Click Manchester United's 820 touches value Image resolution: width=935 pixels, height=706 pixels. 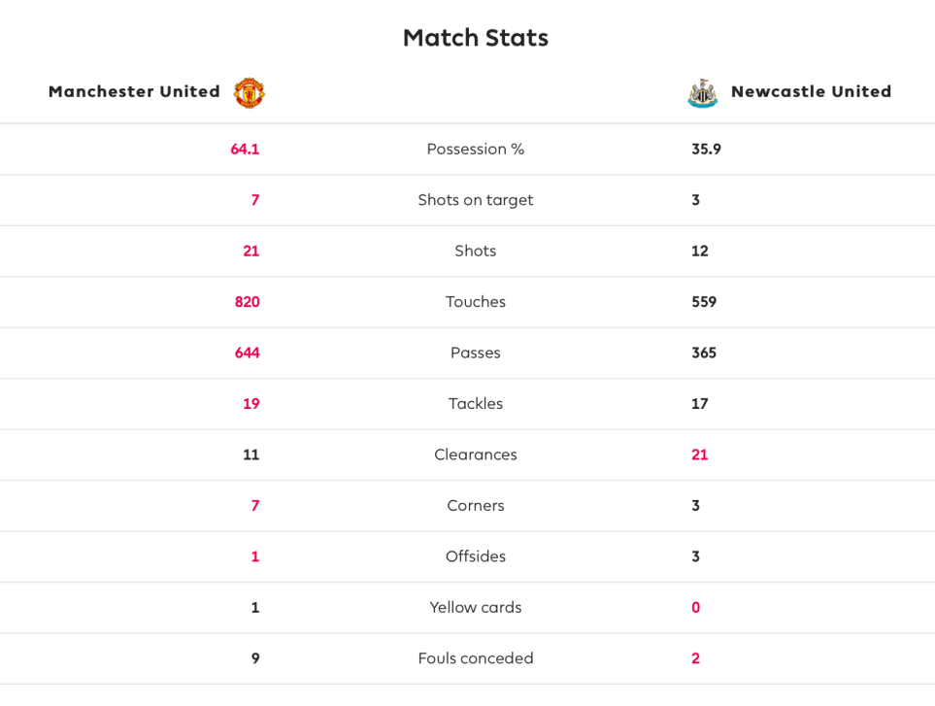coord(247,302)
